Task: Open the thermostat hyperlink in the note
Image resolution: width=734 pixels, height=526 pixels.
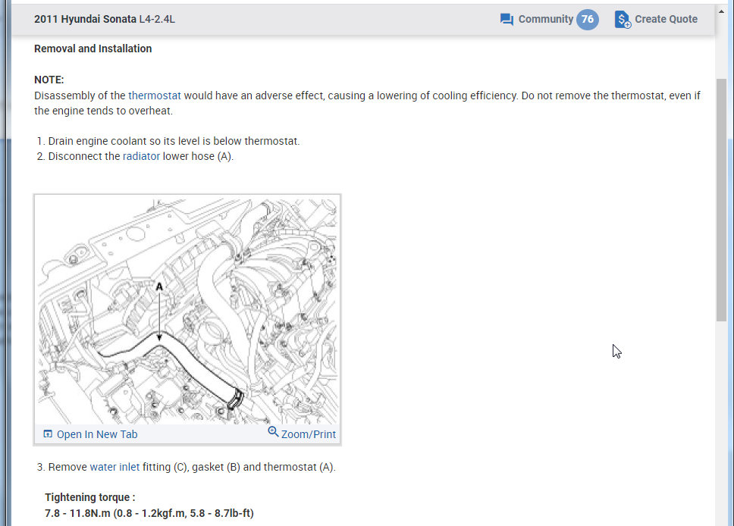Action: tap(155, 96)
